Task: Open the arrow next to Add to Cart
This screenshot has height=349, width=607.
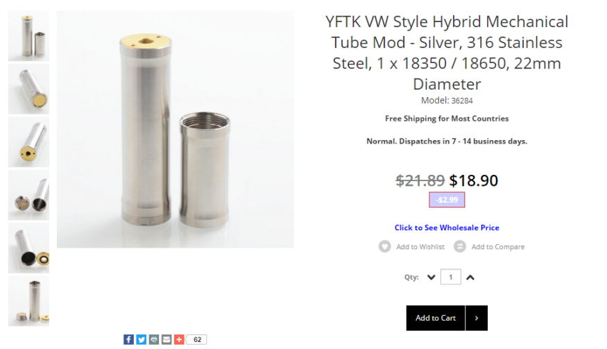Action: click(x=477, y=318)
